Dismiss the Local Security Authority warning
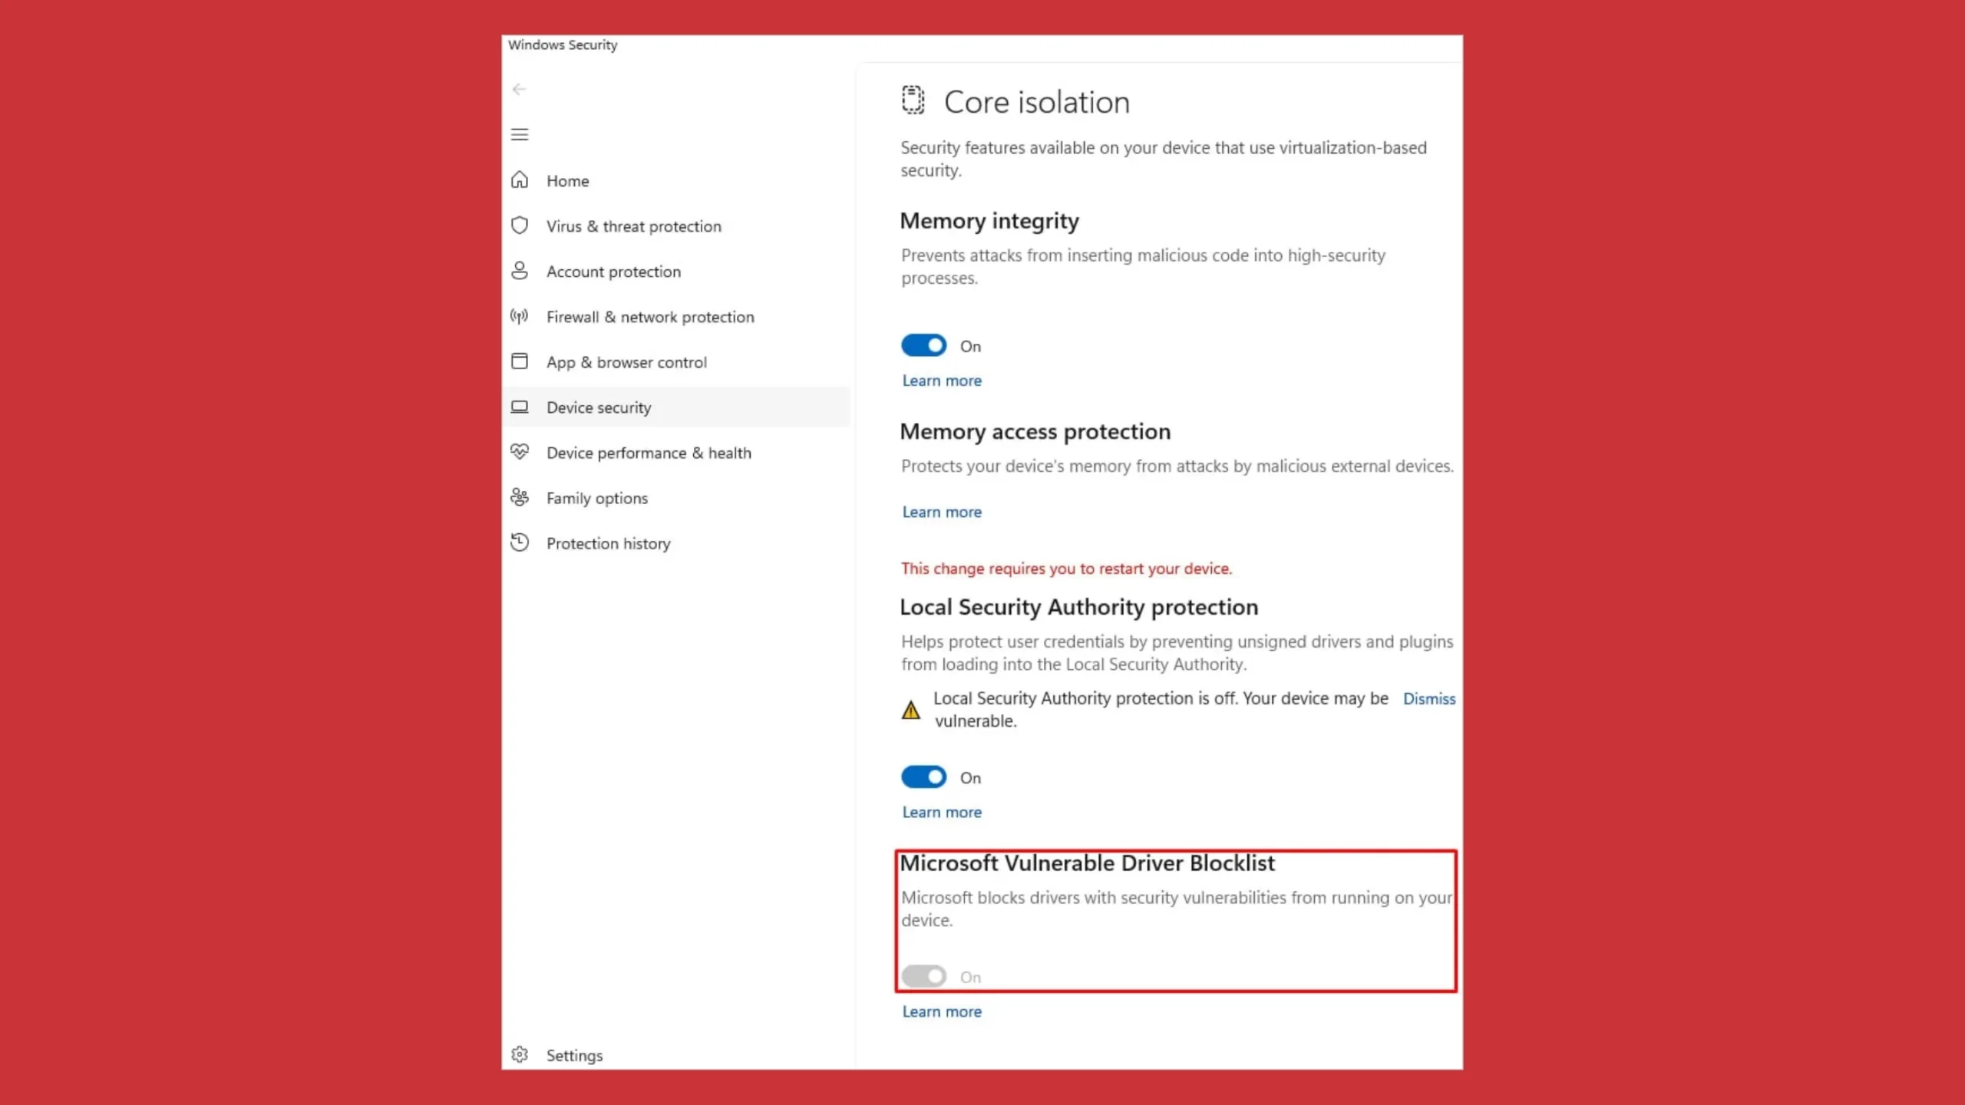Viewport: 1965px width, 1105px height. coord(1428,698)
